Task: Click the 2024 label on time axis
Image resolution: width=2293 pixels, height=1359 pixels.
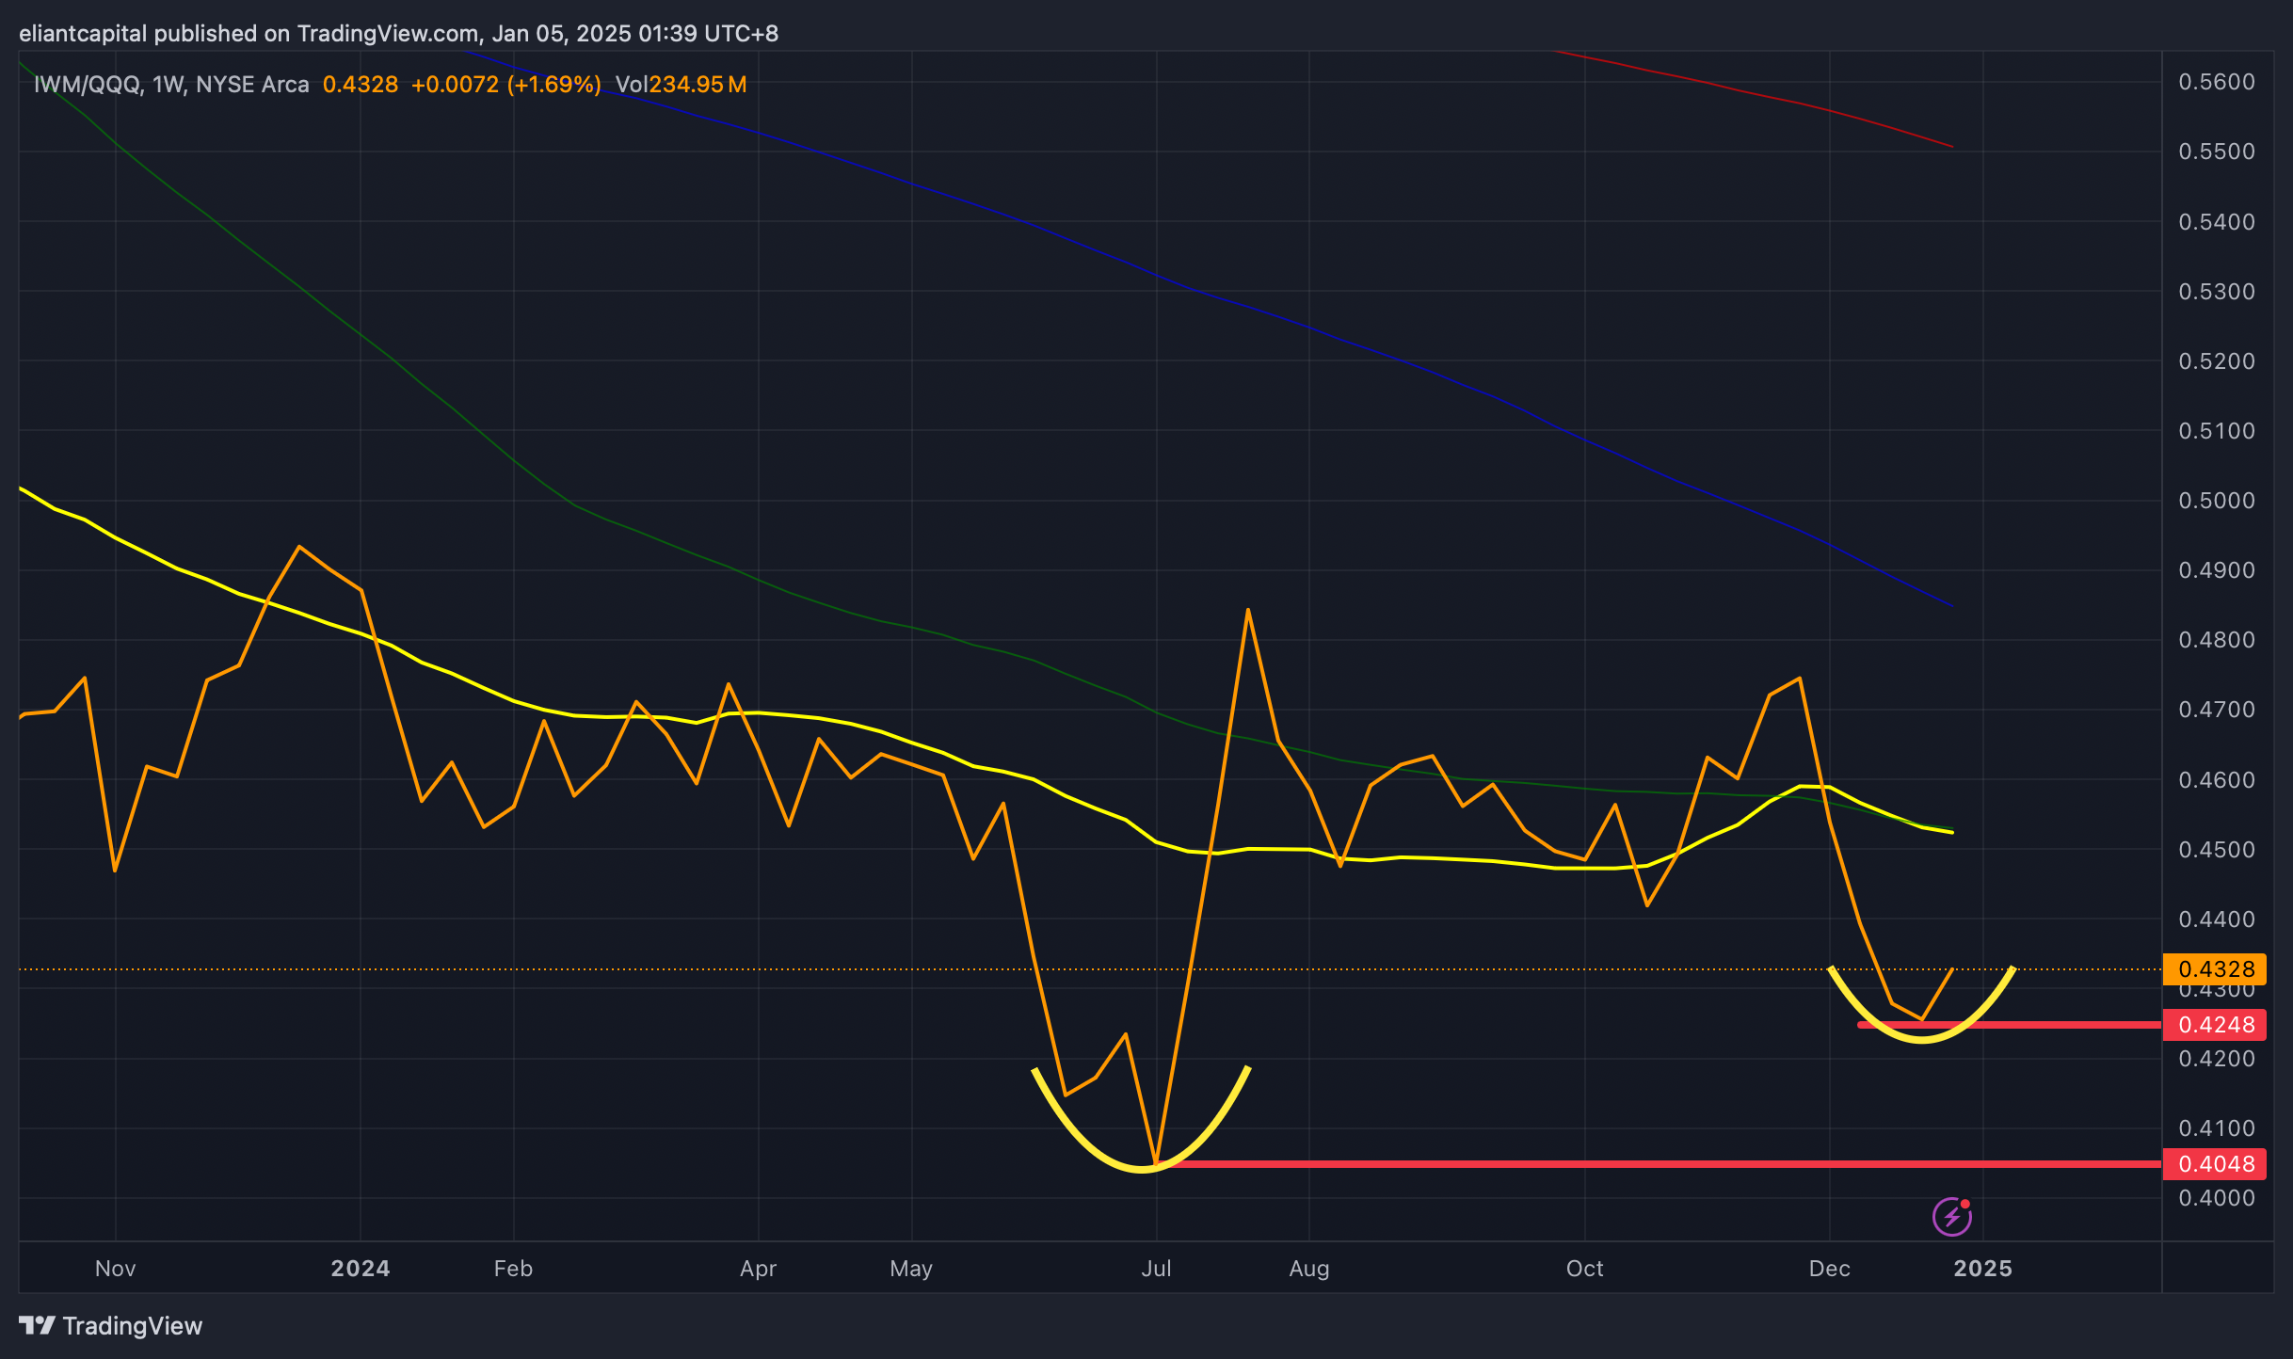Action: click(x=360, y=1268)
